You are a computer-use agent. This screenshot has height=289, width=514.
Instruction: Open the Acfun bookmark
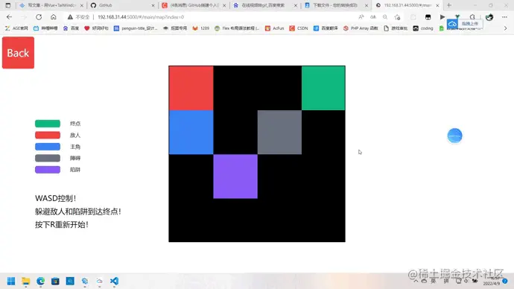pos(274,28)
